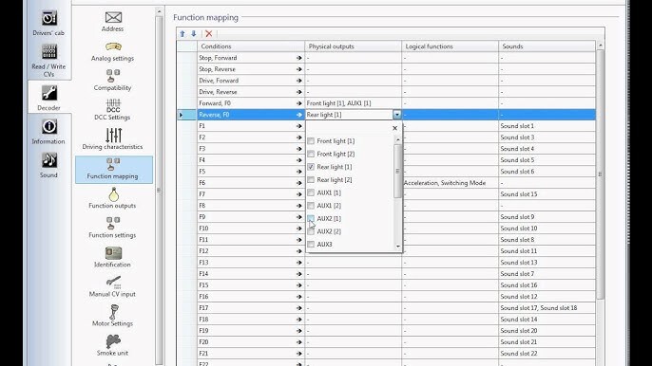Viewport: 652px width, 366px height.
Task: Open the Sound section
Action: point(48,165)
